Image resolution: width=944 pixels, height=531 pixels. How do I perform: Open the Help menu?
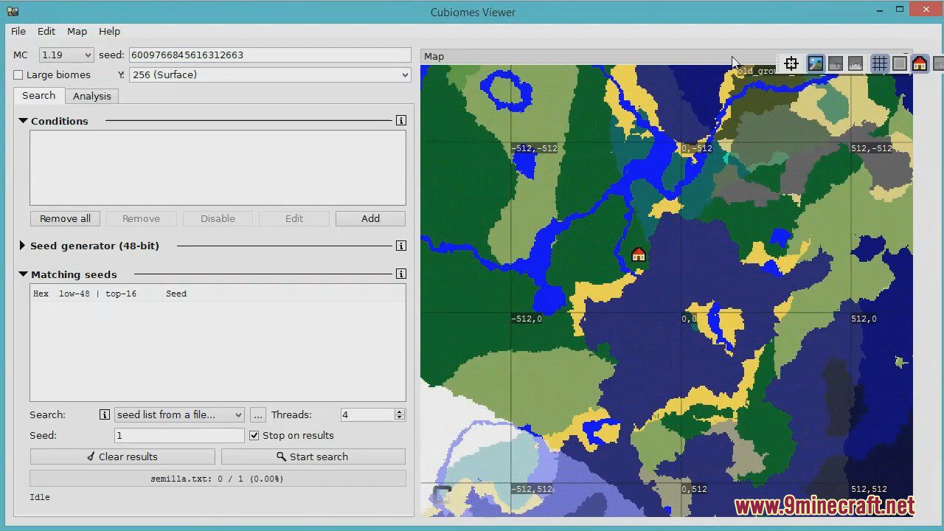pyautogui.click(x=109, y=31)
